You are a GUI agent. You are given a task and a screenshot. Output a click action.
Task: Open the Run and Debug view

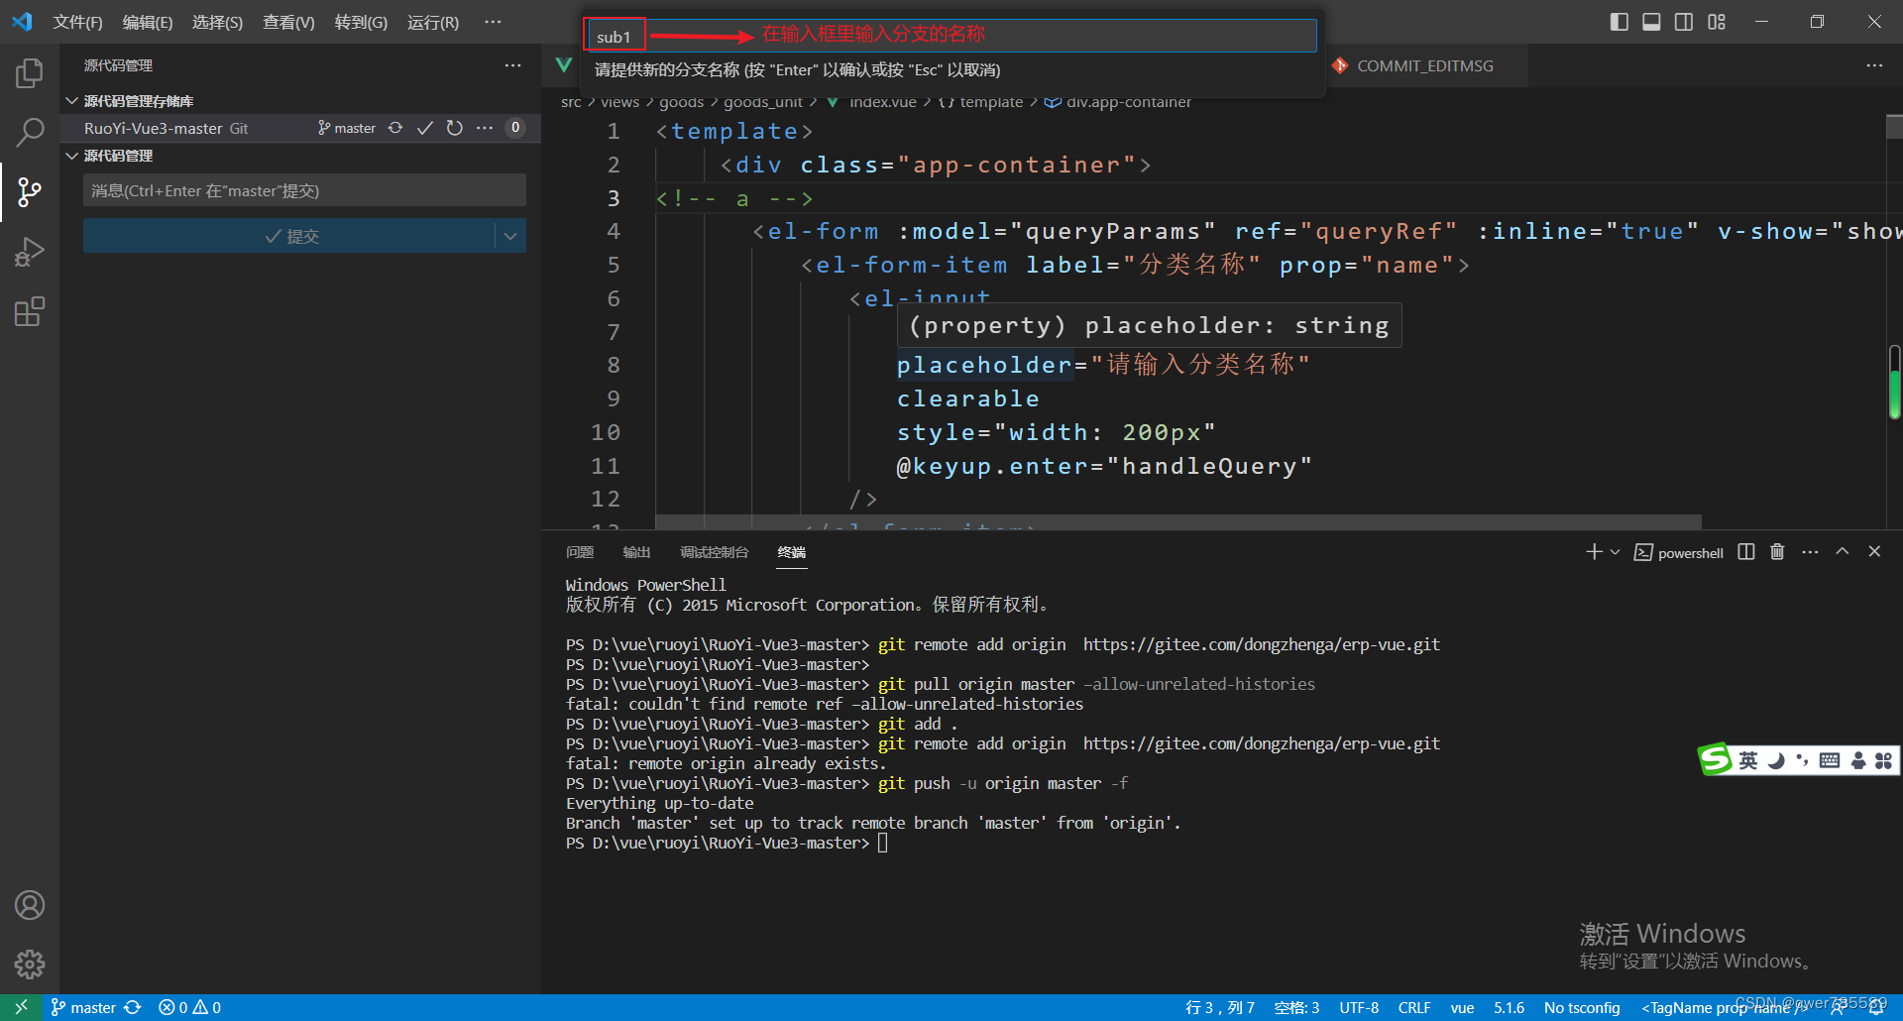click(30, 252)
